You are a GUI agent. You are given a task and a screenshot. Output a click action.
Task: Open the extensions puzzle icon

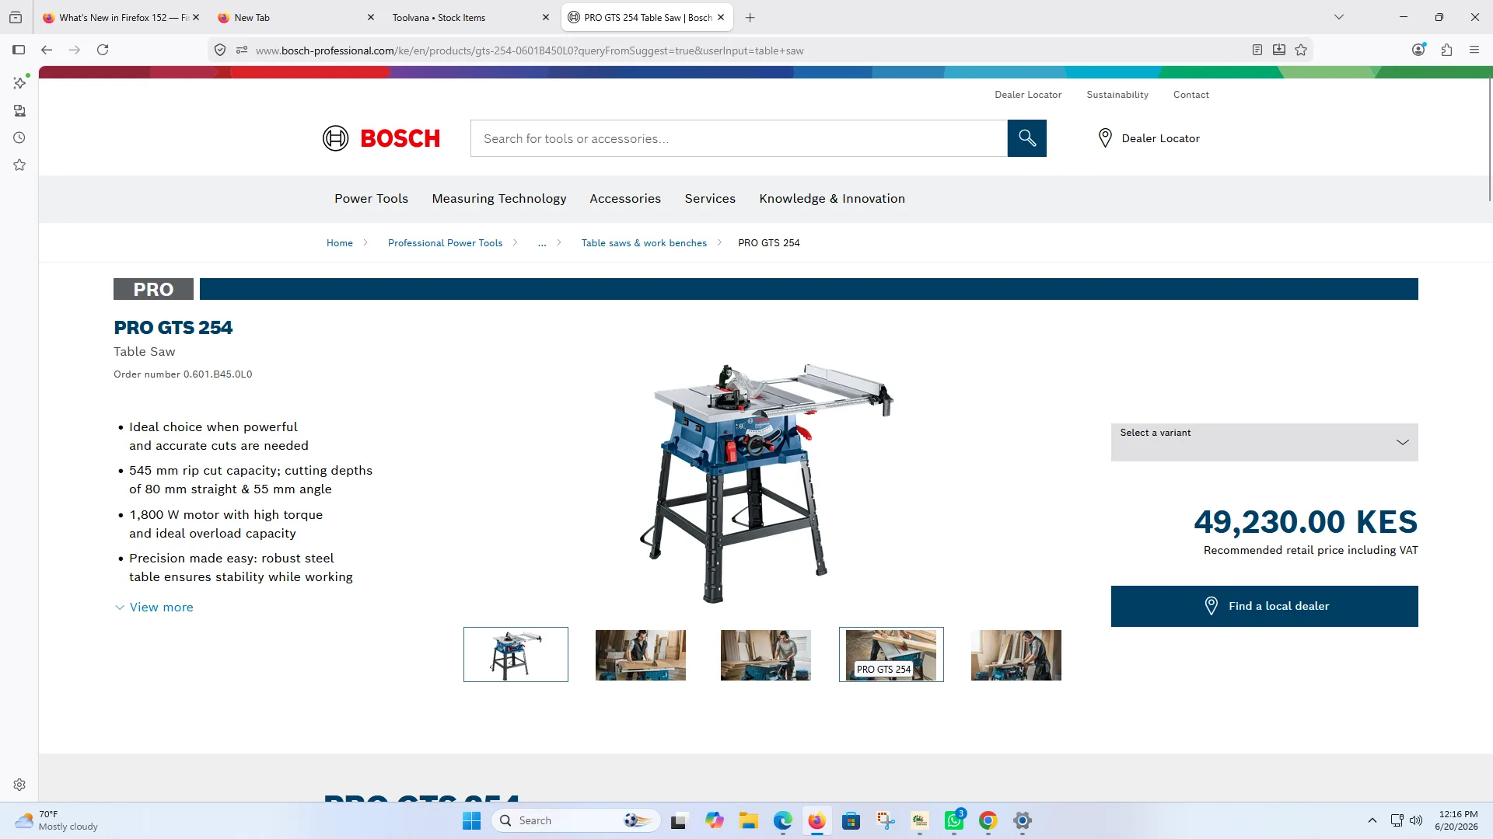[1446, 50]
